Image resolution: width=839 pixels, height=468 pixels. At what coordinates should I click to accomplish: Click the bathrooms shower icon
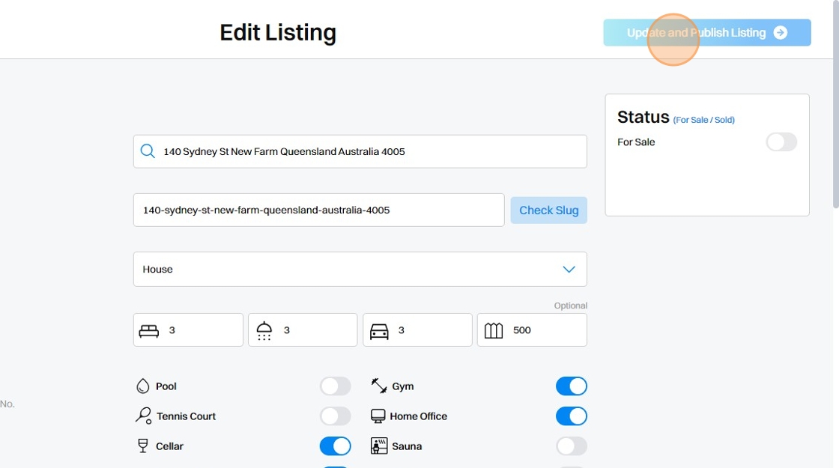tap(264, 330)
